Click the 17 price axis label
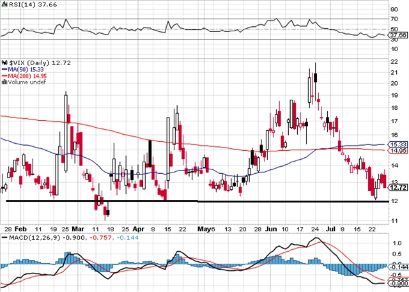 pyautogui.click(x=394, y=121)
